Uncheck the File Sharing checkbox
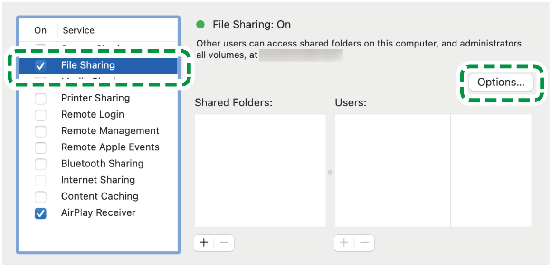Image resolution: width=551 pixels, height=267 pixels. coord(41,66)
